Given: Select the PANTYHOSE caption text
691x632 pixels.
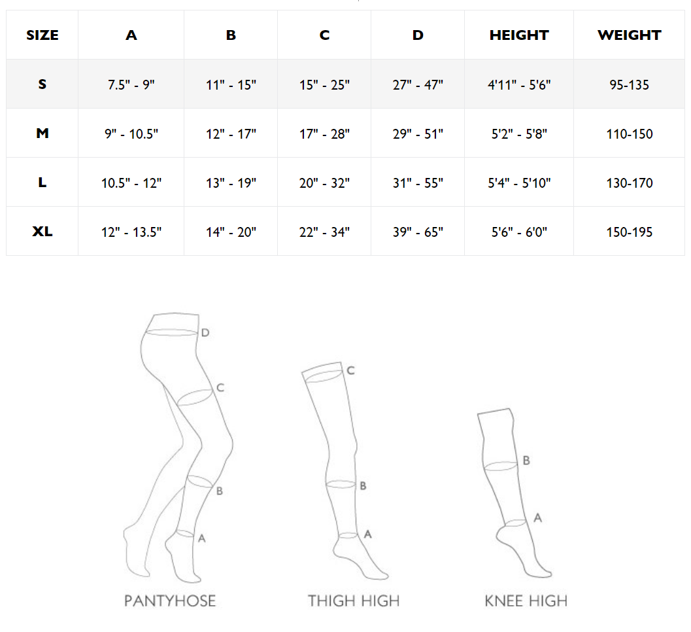Looking at the screenshot, I should (x=170, y=601).
